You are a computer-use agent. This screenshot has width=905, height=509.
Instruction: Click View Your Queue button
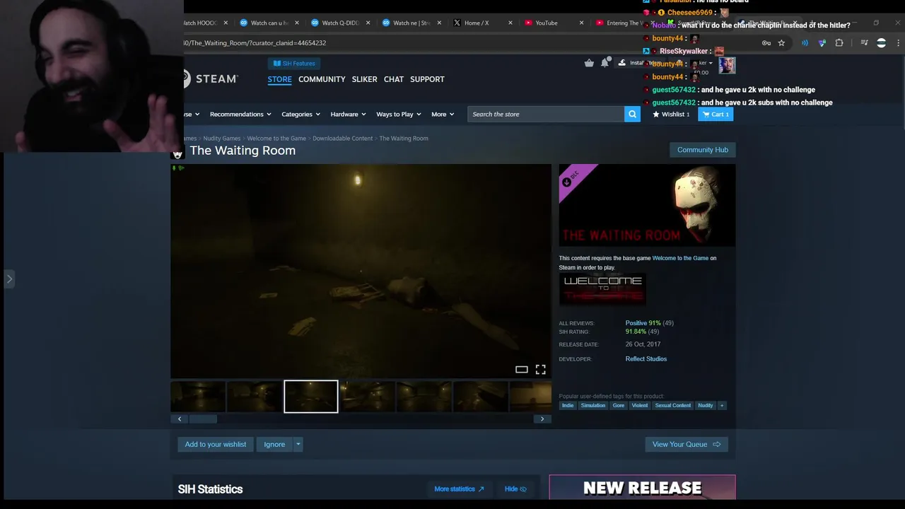coord(687,444)
